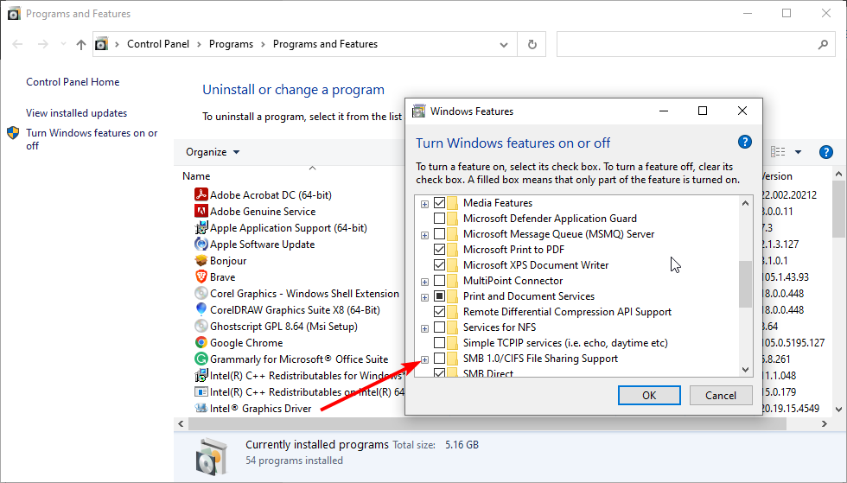Screen dimensions: 847x483
Task: Expand the MultiPoint Connector node
Action: (x=424, y=282)
